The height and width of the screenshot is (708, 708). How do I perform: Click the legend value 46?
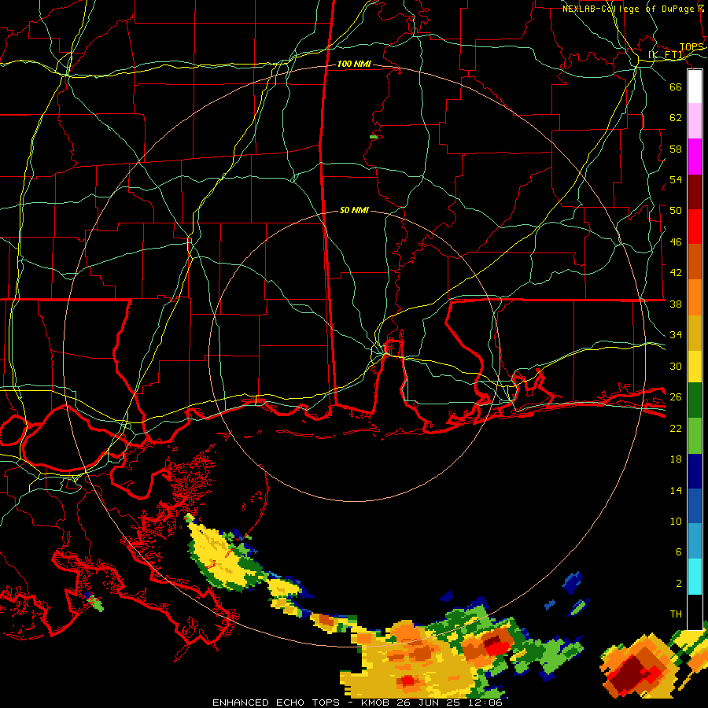pos(676,242)
